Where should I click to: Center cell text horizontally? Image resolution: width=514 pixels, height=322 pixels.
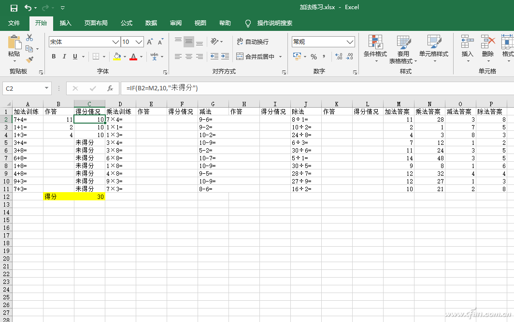(x=189, y=56)
